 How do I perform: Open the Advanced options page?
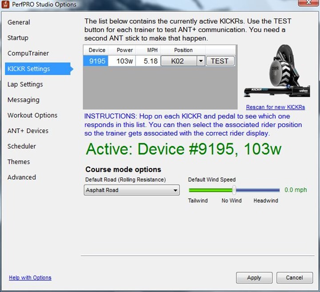click(22, 177)
